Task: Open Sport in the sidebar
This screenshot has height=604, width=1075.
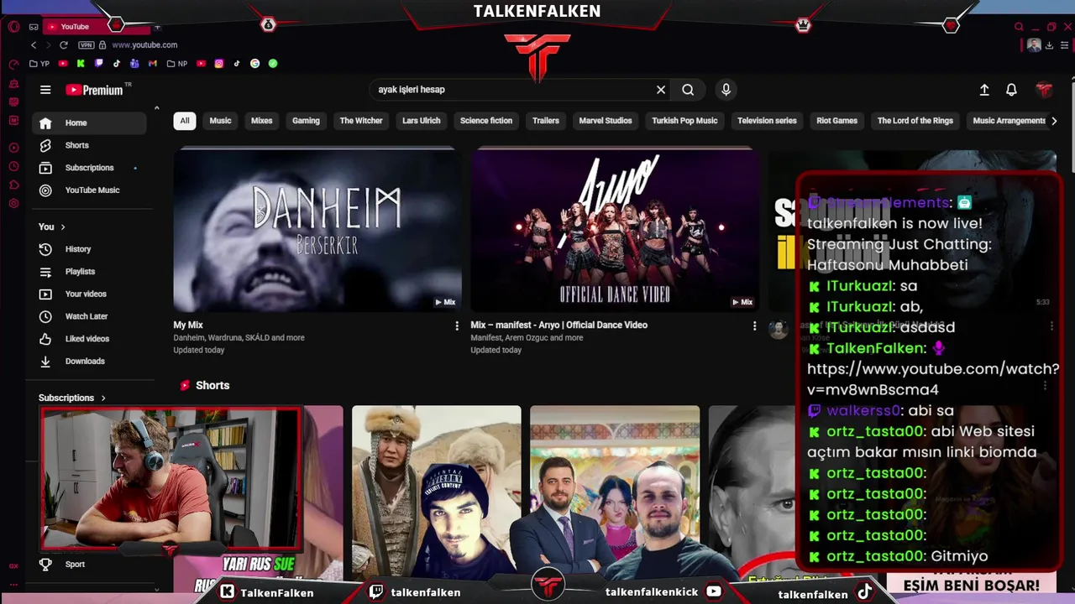Action: (89, 565)
